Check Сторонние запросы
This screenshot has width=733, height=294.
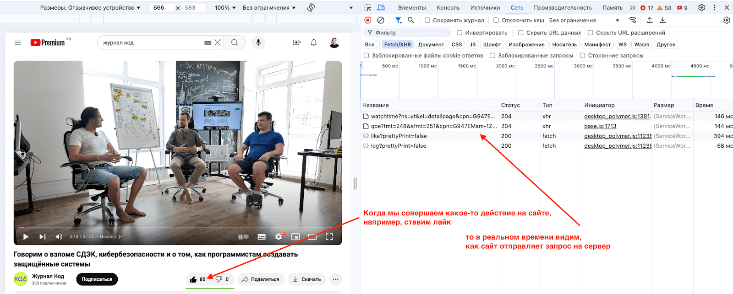coord(583,55)
